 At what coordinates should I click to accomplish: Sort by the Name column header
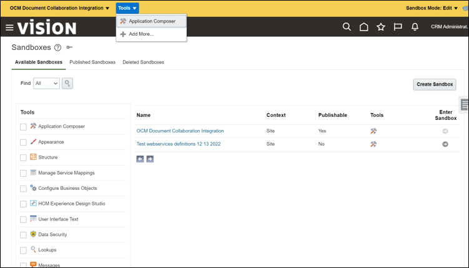[143, 115]
